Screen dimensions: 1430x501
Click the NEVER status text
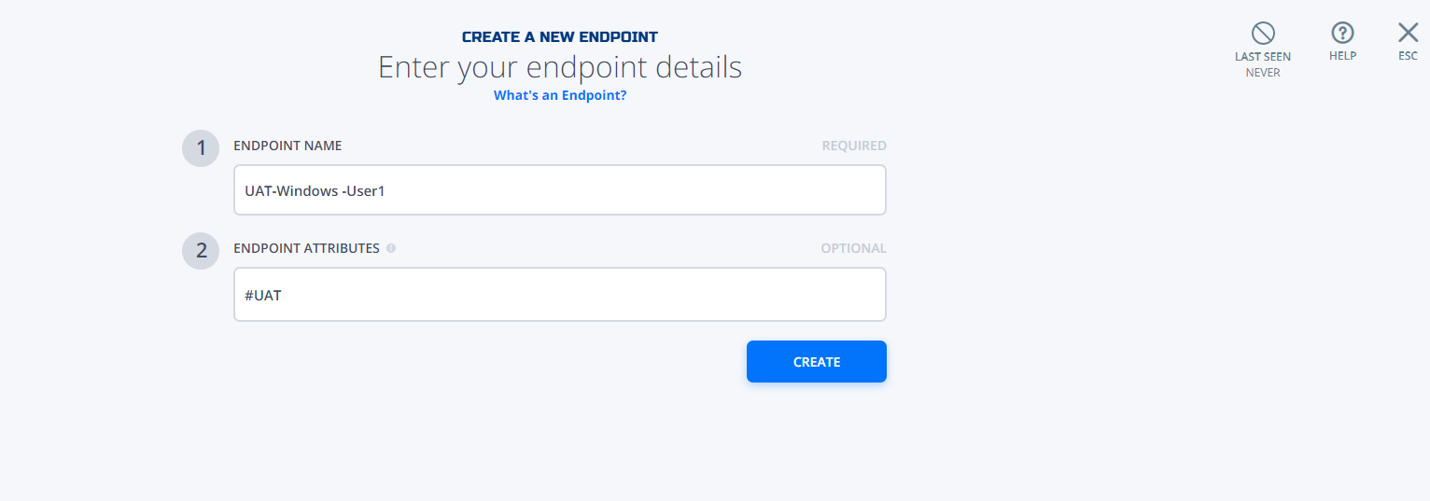1263,72
